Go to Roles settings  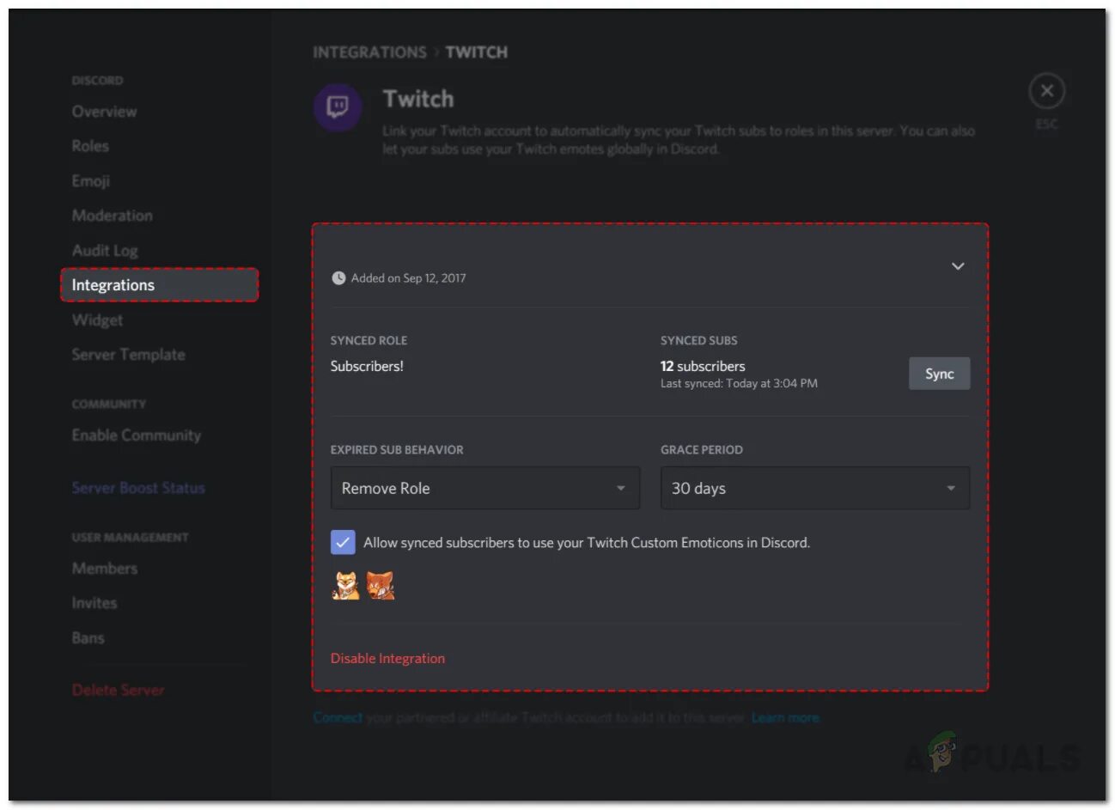pyautogui.click(x=90, y=146)
